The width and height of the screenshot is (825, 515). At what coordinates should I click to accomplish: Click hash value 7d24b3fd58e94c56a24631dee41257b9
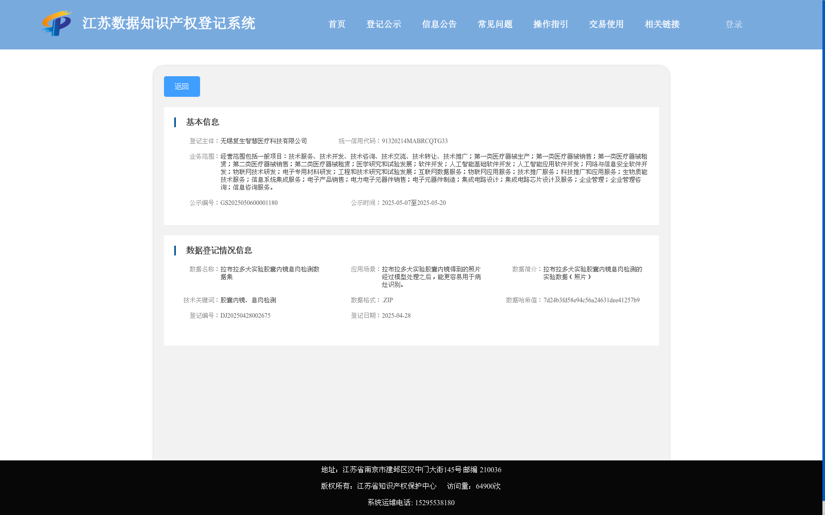point(591,300)
